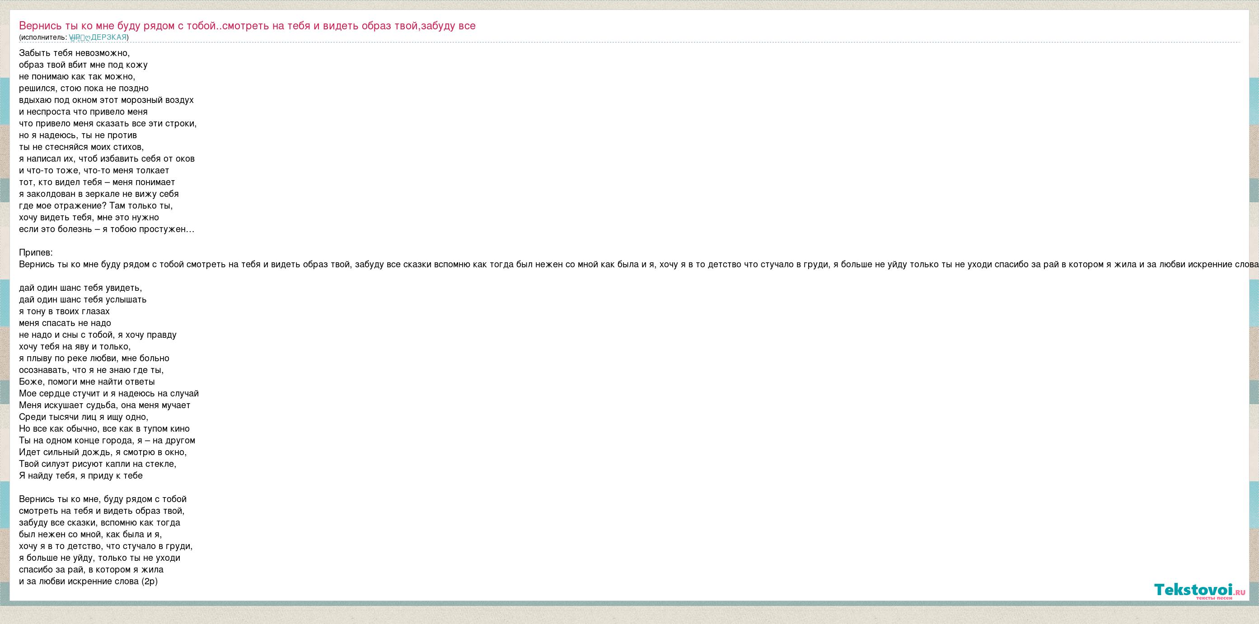Click the line 'хочу видеть тебя, мне это нужно'

pos(89,218)
